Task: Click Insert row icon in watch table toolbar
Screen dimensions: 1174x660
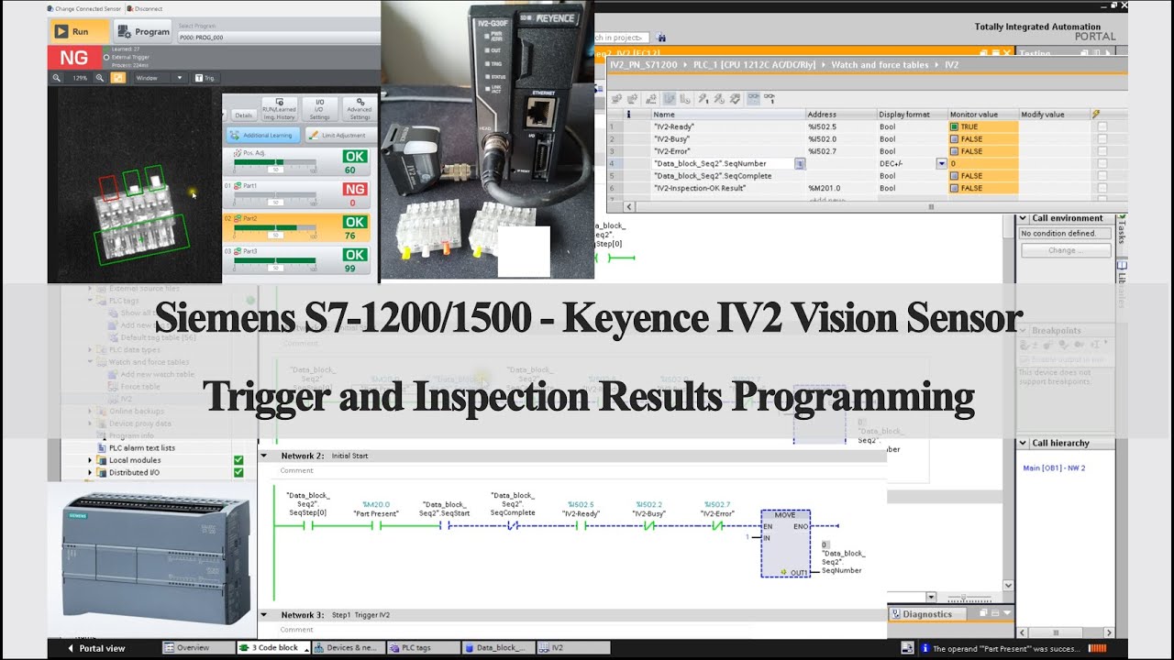Action: [x=616, y=98]
